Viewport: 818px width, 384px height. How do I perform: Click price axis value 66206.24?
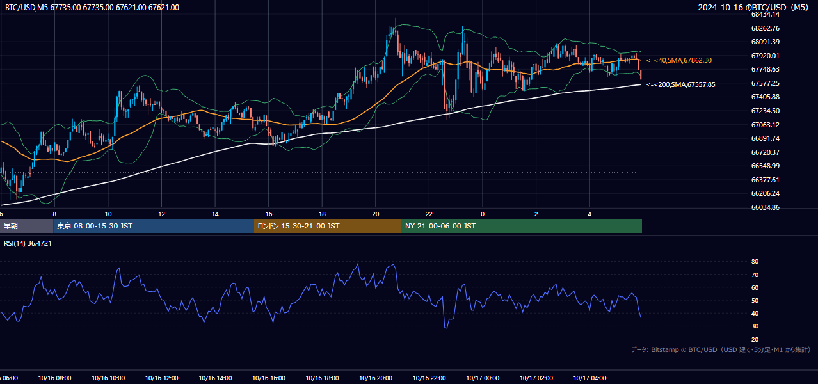766,193
